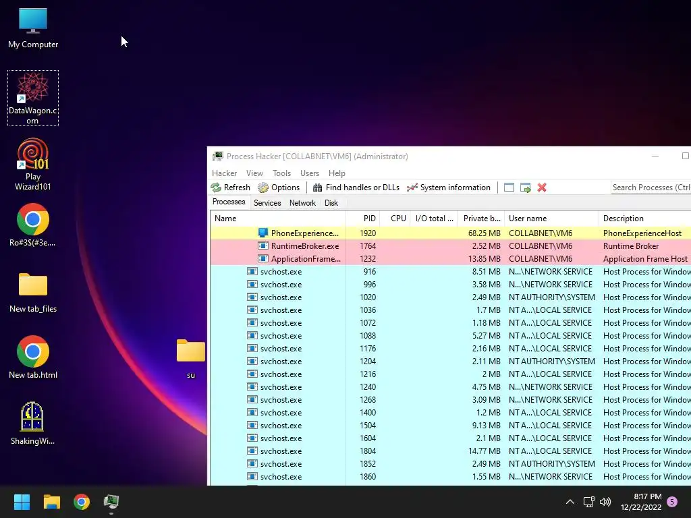Screen dimensions: 691x518
Task: Click the Runtime Broker description cell
Action: tap(631, 246)
